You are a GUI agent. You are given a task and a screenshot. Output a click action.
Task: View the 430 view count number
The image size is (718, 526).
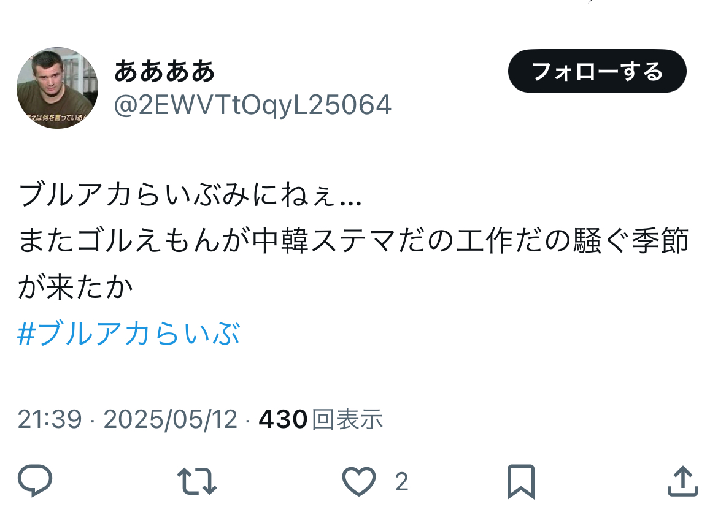coord(283,419)
